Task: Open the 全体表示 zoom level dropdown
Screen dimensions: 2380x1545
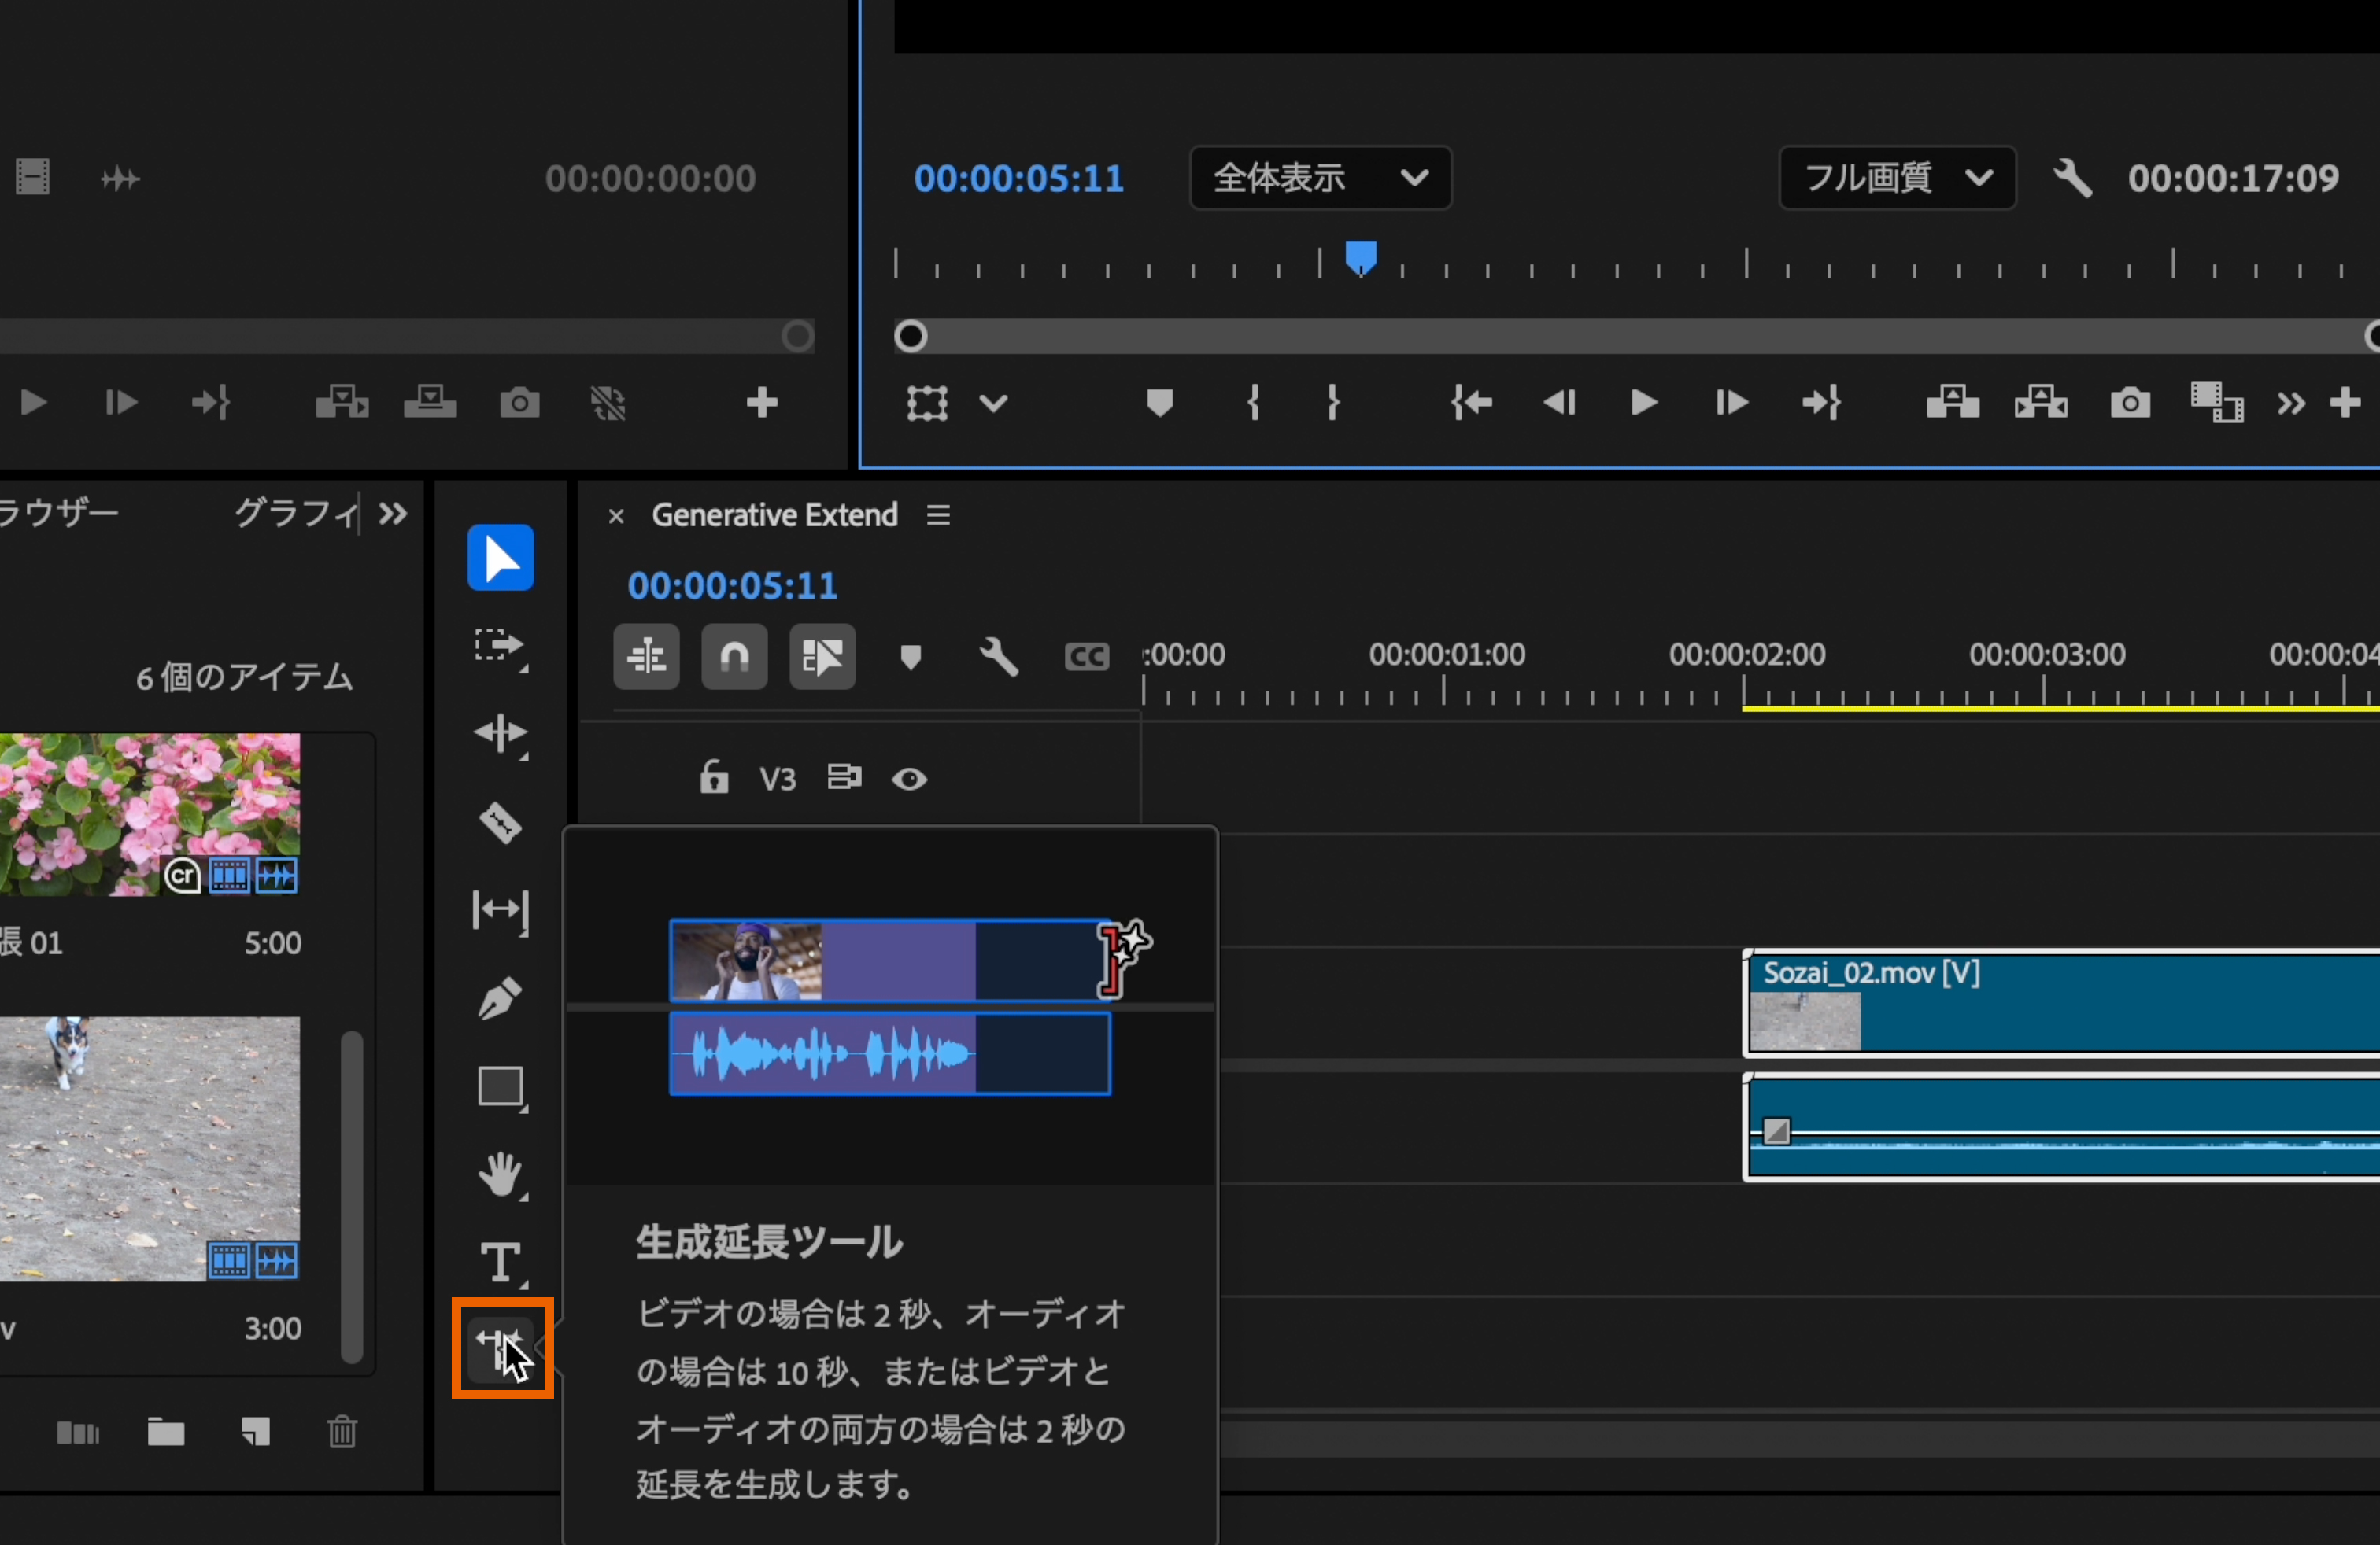Action: (1320, 178)
